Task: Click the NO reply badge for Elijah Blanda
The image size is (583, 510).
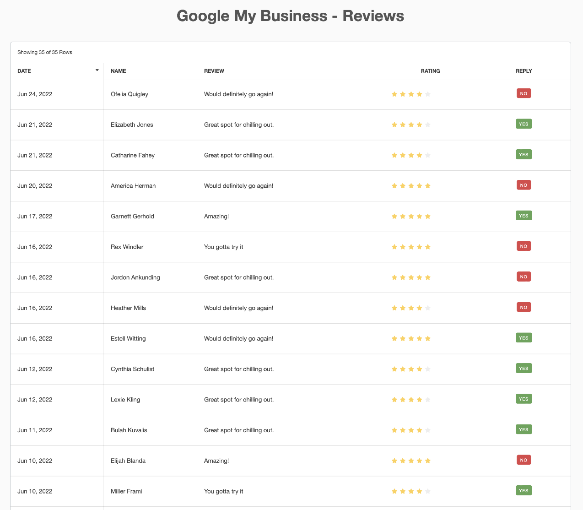Action: [x=524, y=460]
